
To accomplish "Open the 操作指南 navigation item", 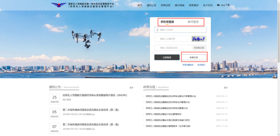I will click(179, 5).
